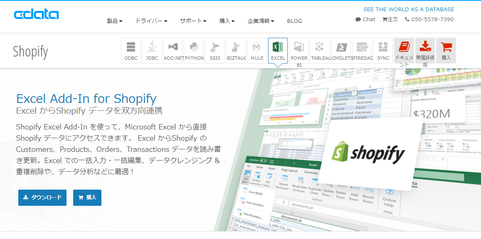Open the SYNC product page

point(382,50)
